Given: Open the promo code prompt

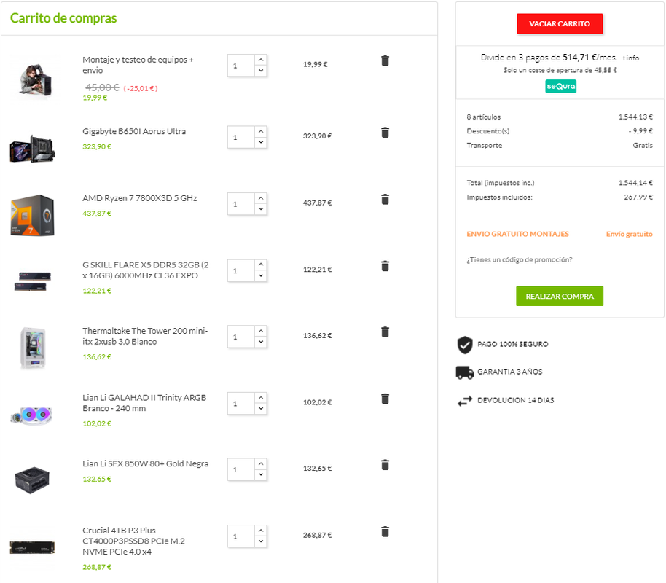Looking at the screenshot, I should tap(519, 259).
